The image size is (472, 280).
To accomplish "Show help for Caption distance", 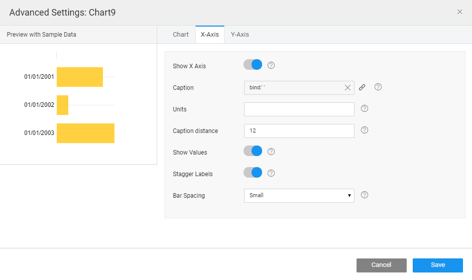I will click(x=365, y=130).
